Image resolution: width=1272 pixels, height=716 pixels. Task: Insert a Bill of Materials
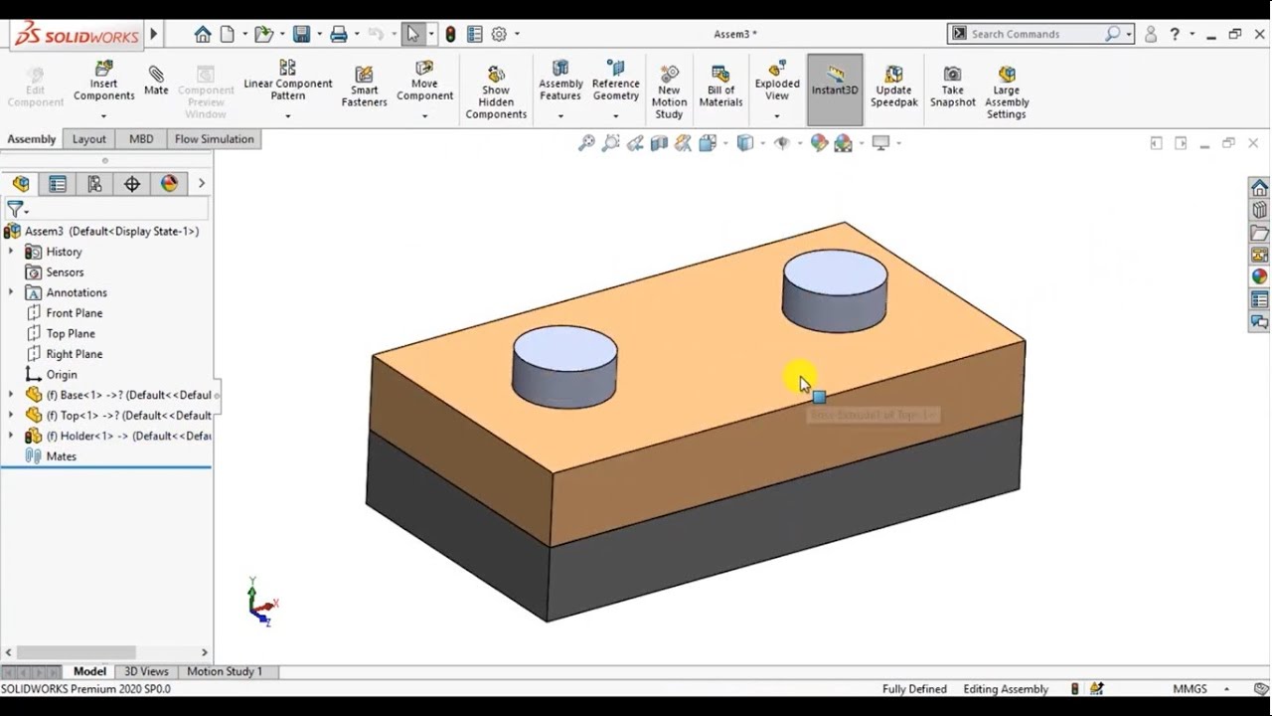click(720, 87)
